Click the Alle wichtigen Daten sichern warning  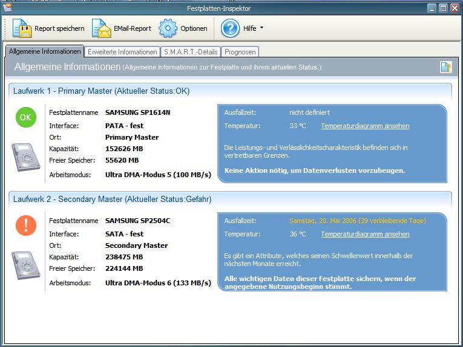pyautogui.click(x=320, y=283)
